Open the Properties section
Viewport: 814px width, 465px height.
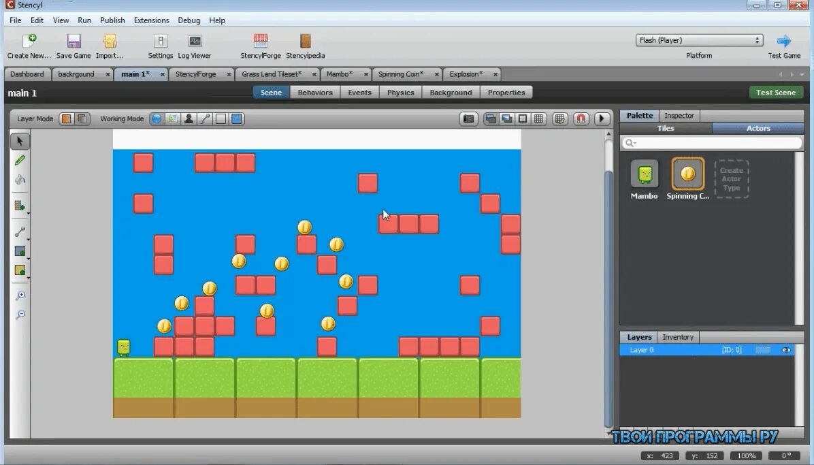coord(506,93)
